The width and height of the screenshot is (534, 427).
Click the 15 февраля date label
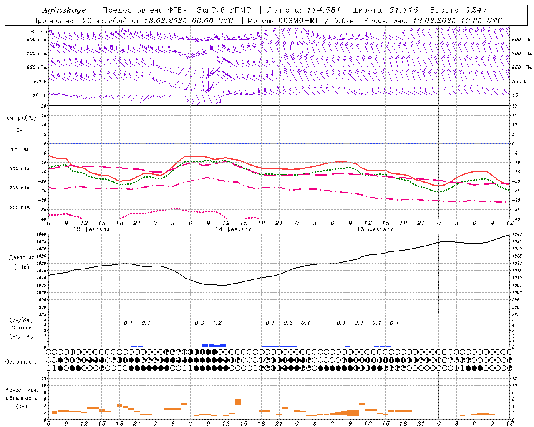[375, 229]
